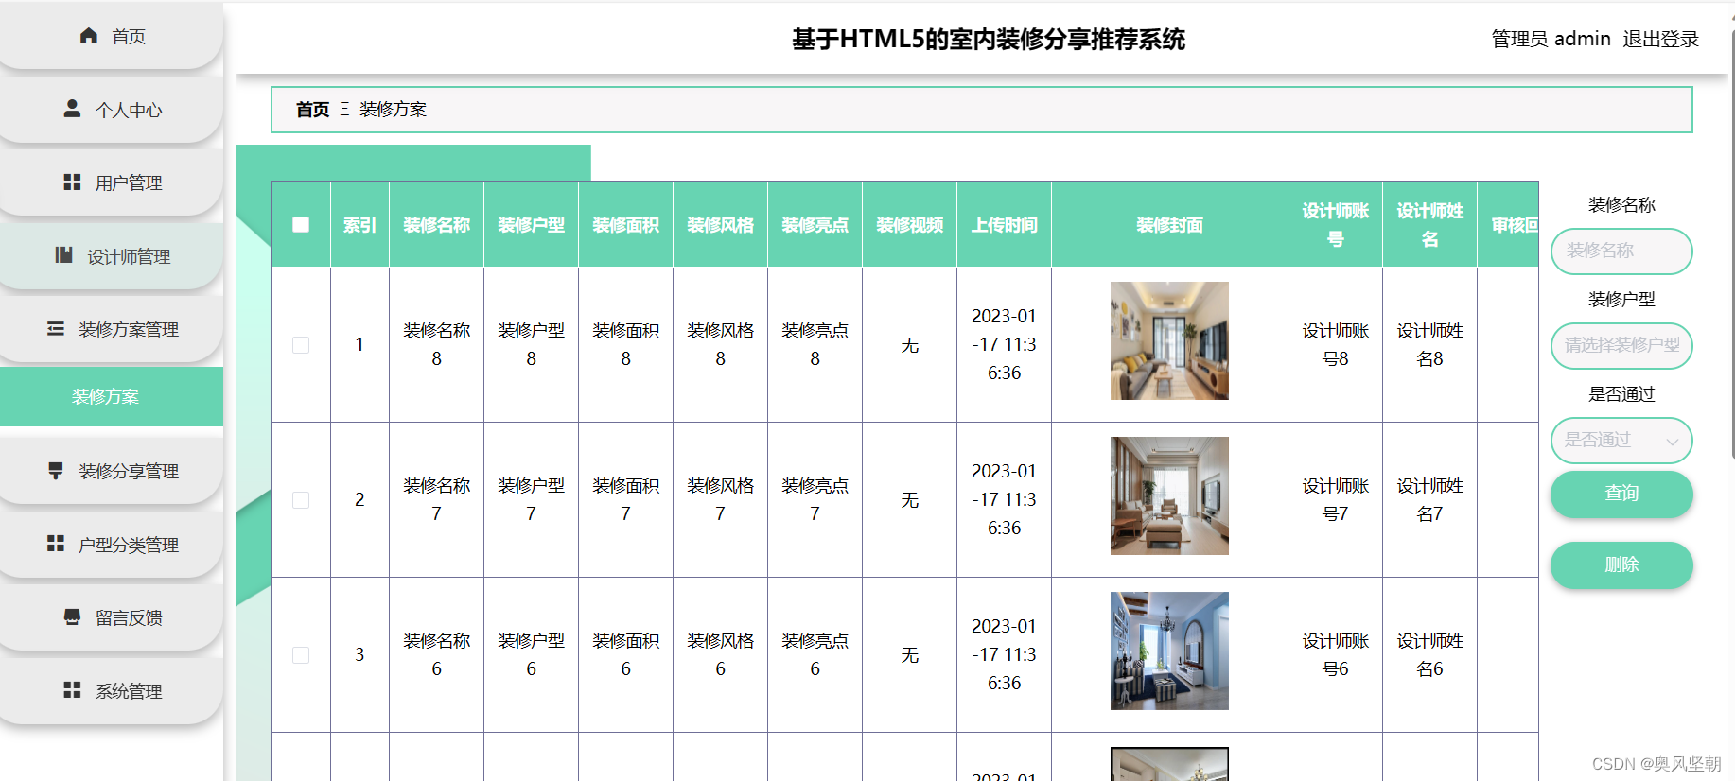The width and height of the screenshot is (1735, 781).
Task: Select the 装修方案 submenu item
Action: tap(112, 396)
